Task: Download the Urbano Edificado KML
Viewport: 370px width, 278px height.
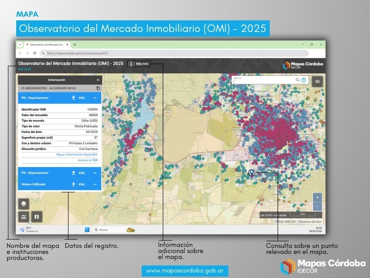Action: [73, 184]
